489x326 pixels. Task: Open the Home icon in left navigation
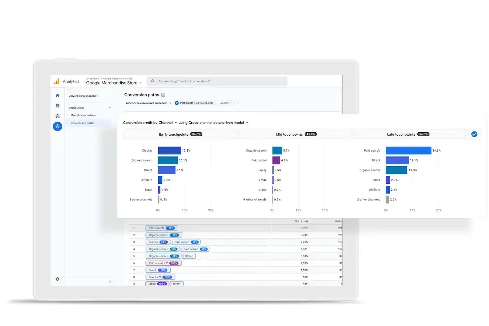pos(57,95)
